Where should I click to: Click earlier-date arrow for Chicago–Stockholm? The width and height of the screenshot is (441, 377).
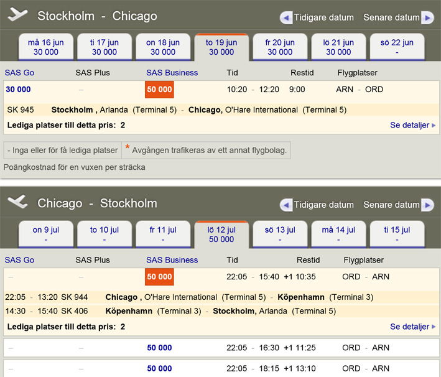[x=286, y=205]
